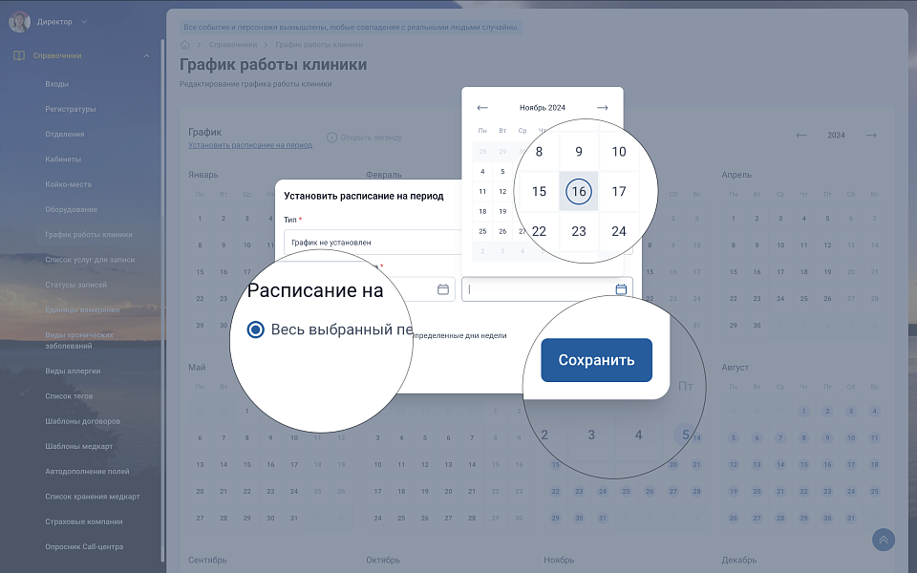Click 'Установить расписание на период' link
The width and height of the screenshot is (917, 573).
250,145
